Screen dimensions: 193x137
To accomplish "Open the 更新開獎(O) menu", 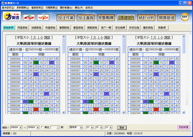I will click(23, 8).
